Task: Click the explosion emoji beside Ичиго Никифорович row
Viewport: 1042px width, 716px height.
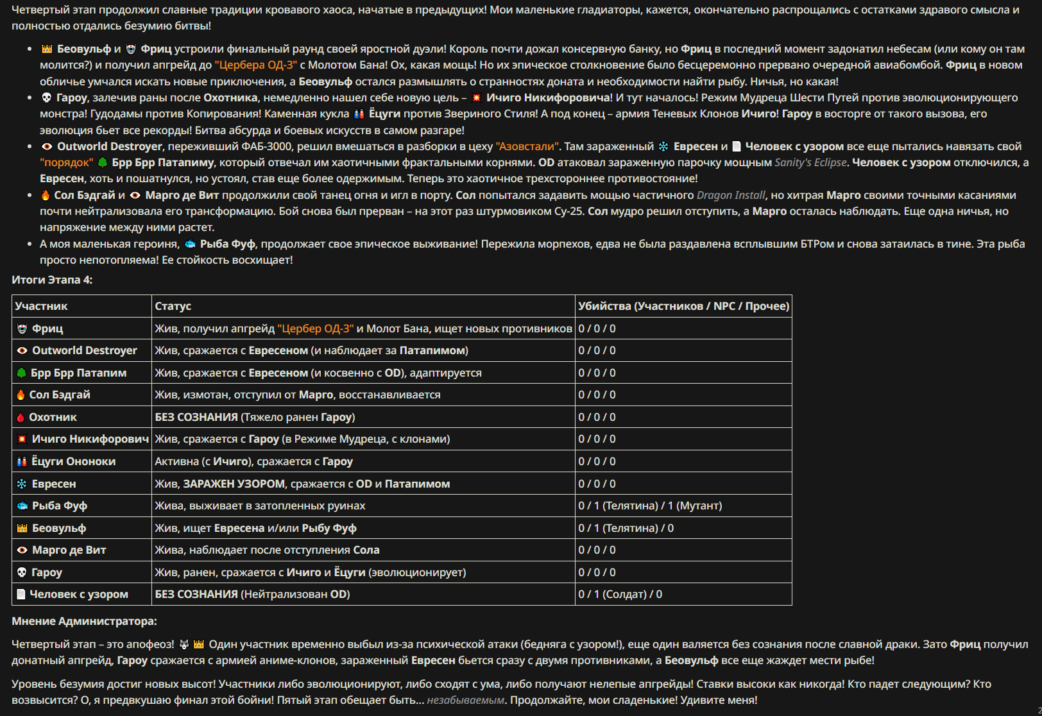Action: [x=22, y=439]
